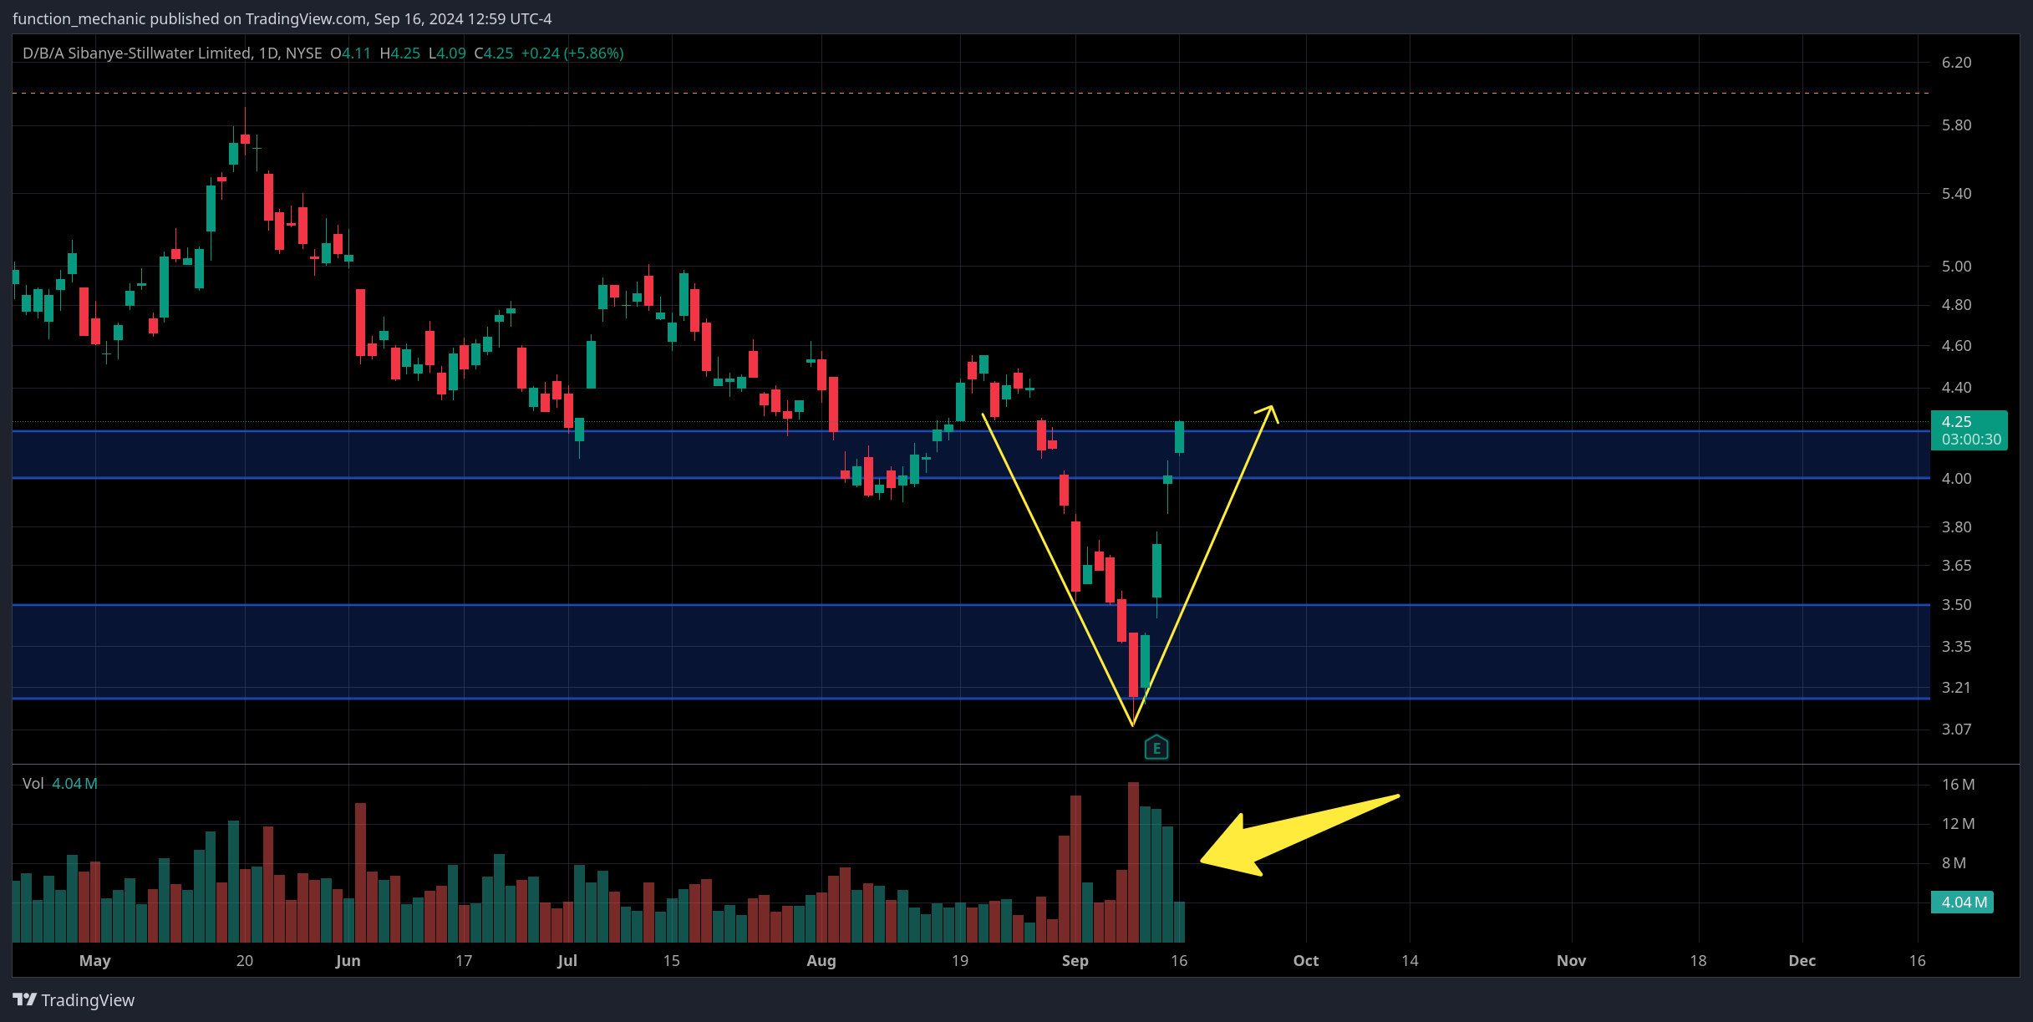The height and width of the screenshot is (1022, 2033).
Task: Click the Vol 4.04 M legend value
Action: click(x=74, y=783)
